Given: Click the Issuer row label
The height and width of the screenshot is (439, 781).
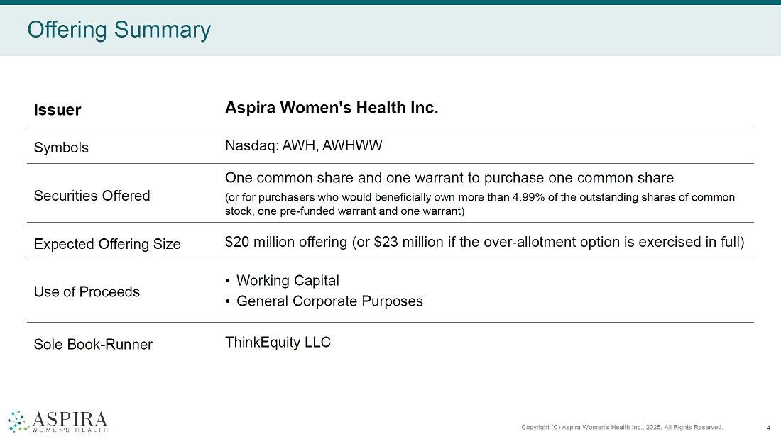Looking at the screenshot, I should (x=58, y=110).
